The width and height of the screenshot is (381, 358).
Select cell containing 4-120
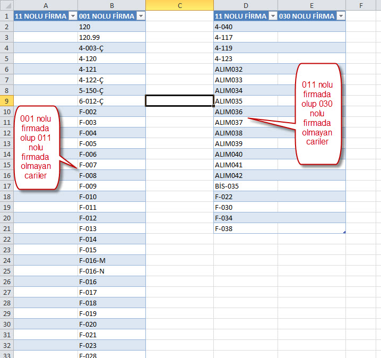coord(112,58)
